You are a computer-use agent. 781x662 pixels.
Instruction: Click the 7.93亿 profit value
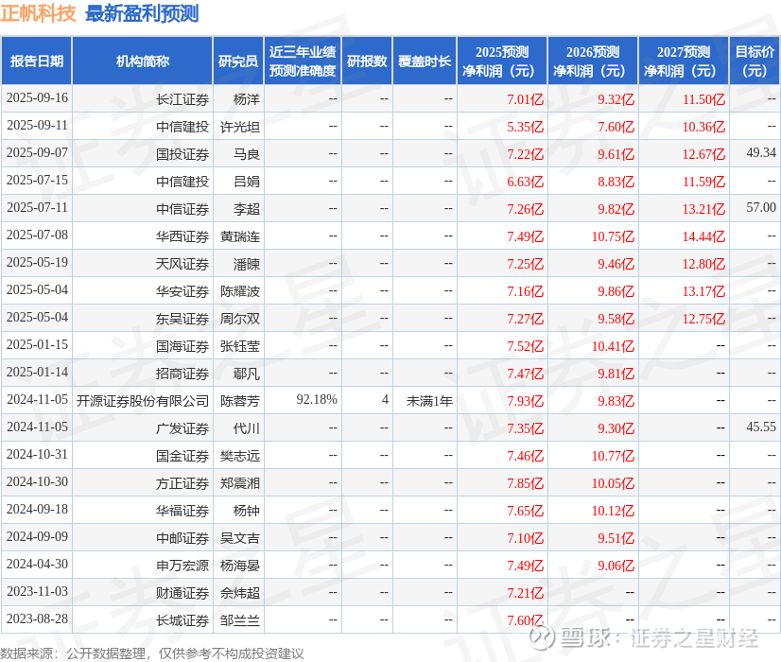(x=525, y=401)
